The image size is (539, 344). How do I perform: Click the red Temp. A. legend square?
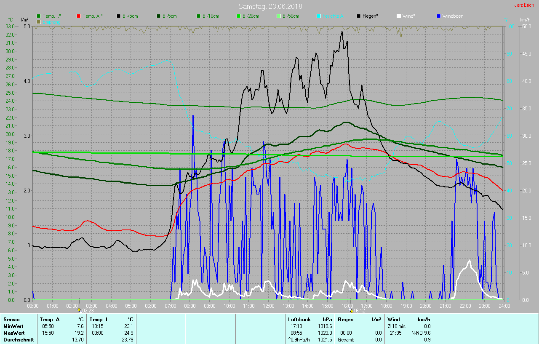pyautogui.click(x=79, y=16)
